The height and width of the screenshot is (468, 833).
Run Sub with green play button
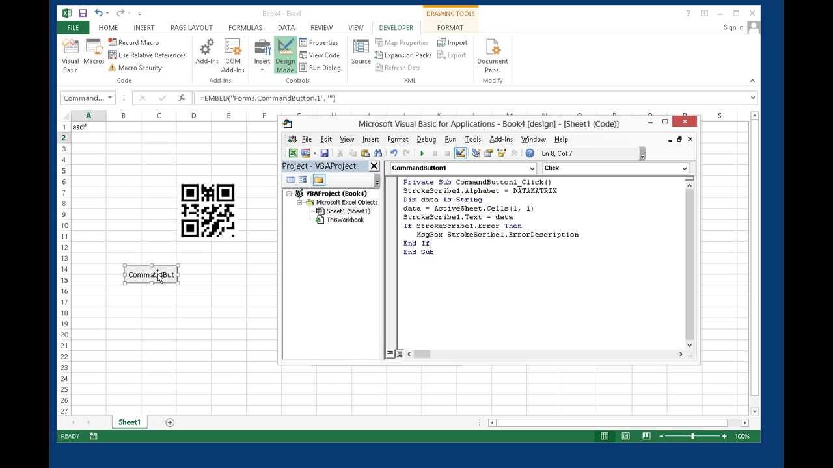coord(422,153)
